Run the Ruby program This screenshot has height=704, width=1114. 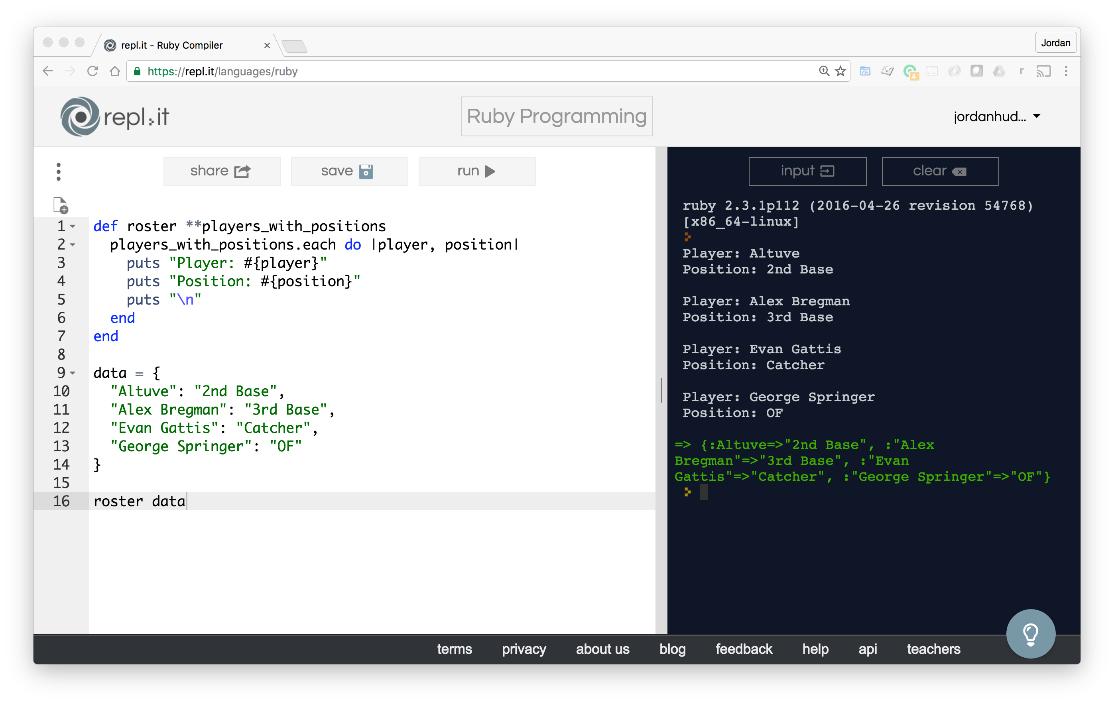[476, 171]
